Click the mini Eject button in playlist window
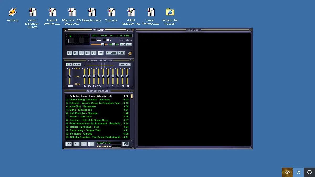Screen dimensions: 315x177 tap(110, 146)
